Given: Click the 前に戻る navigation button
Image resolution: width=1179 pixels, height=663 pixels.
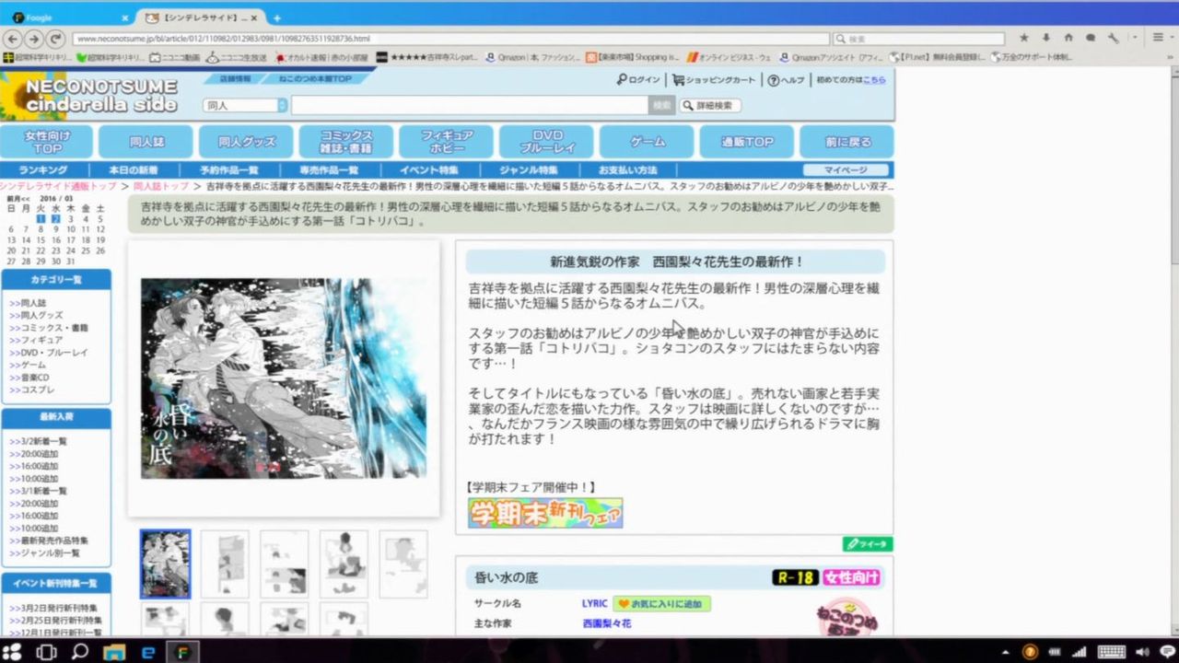Looking at the screenshot, I should tap(847, 142).
